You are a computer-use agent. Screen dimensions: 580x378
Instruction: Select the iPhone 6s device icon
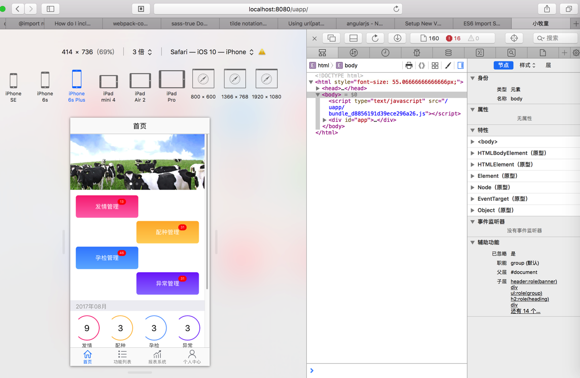(x=45, y=80)
